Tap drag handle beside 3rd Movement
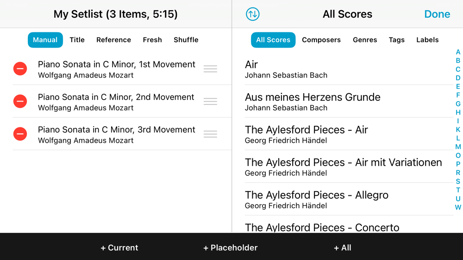Image resolution: width=463 pixels, height=260 pixels. coord(210,134)
